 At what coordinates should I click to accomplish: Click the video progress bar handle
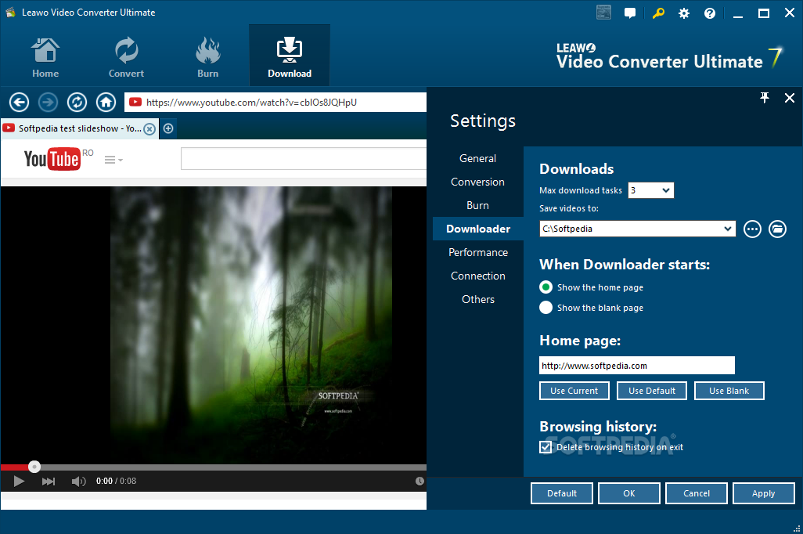click(x=34, y=467)
